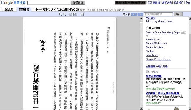Open 我的圖書館 link
The image size is (191, 110).
click(x=154, y=3)
